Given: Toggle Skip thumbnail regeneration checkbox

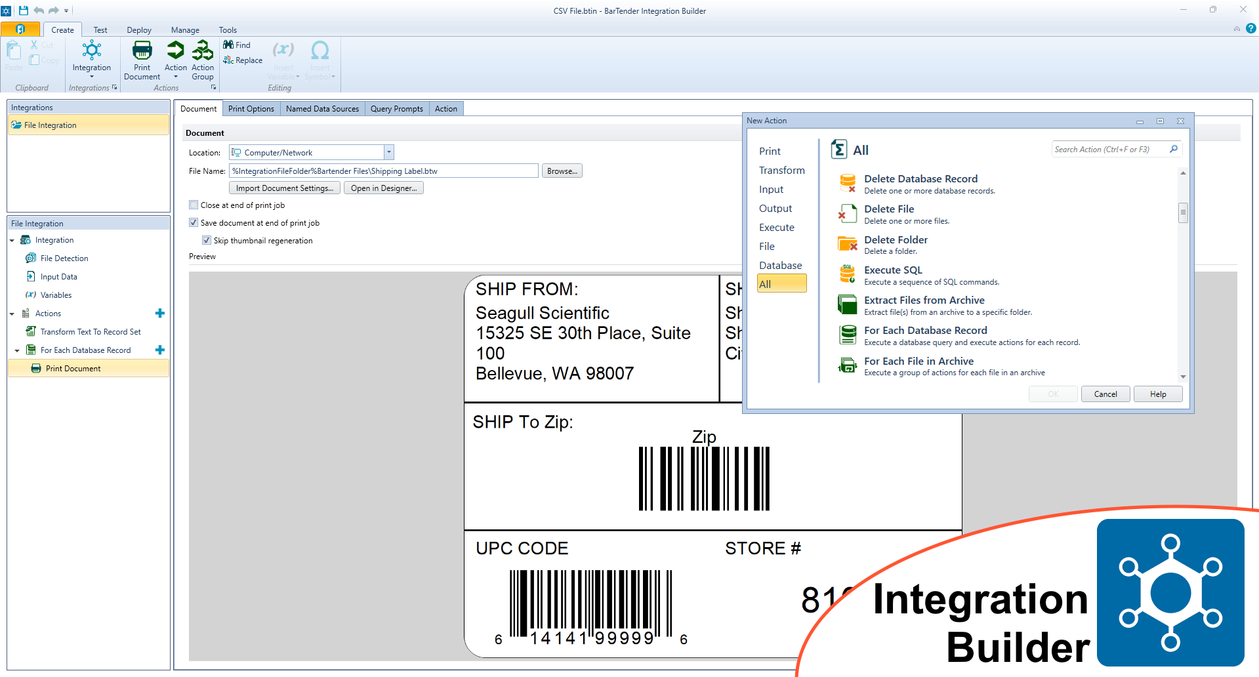Looking at the screenshot, I should [x=207, y=240].
